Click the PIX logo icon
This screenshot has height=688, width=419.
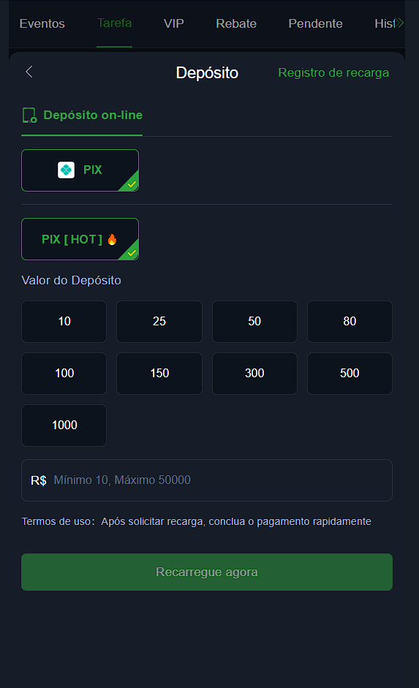pyautogui.click(x=66, y=170)
